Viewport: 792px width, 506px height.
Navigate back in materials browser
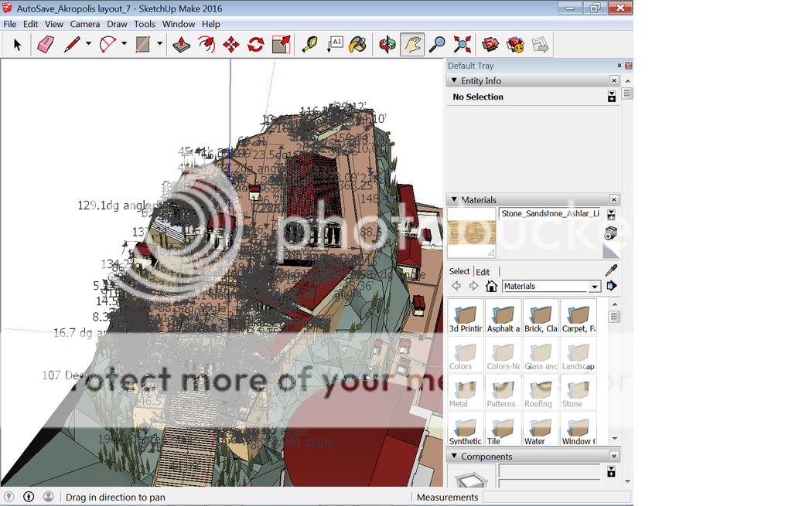point(456,286)
